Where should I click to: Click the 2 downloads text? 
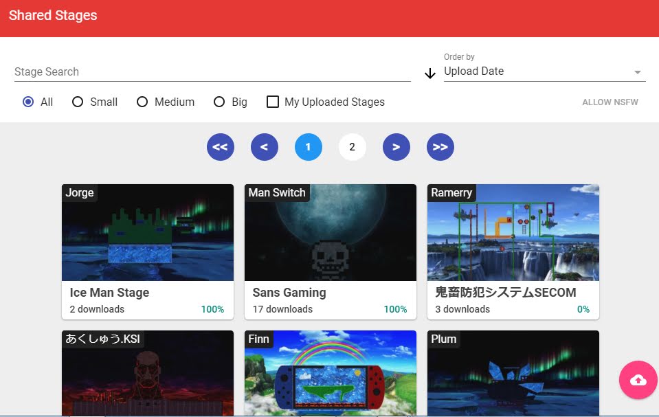pos(97,309)
